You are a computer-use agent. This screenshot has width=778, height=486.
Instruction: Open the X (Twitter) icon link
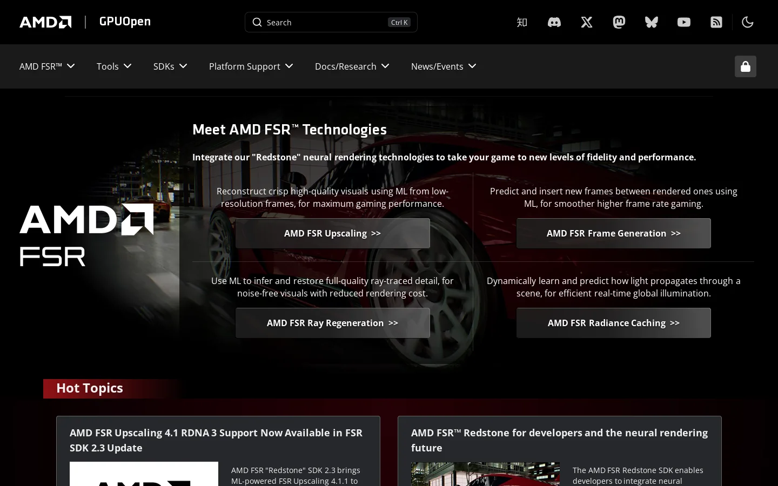click(x=587, y=22)
